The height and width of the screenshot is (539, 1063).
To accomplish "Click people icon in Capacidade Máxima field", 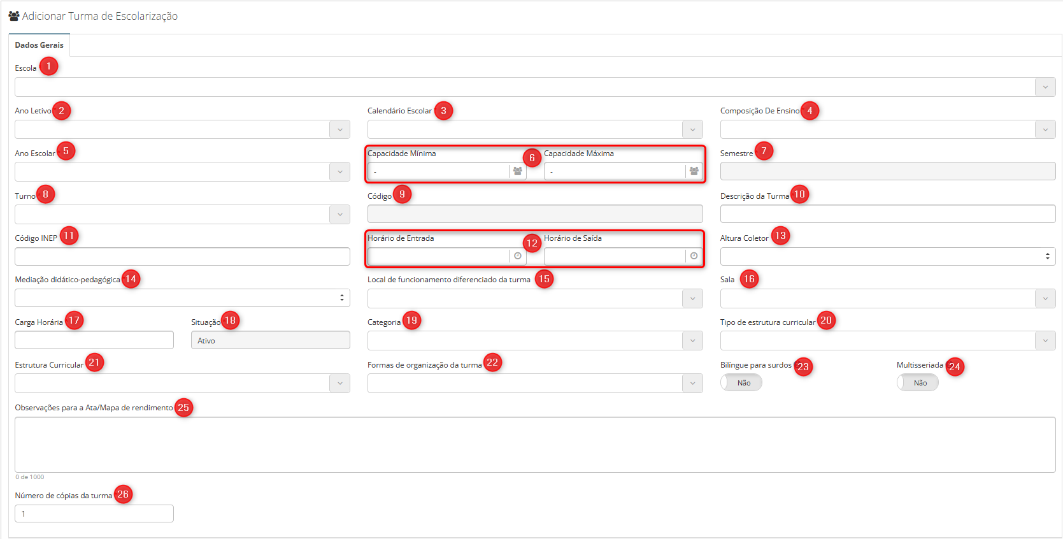I will [694, 171].
